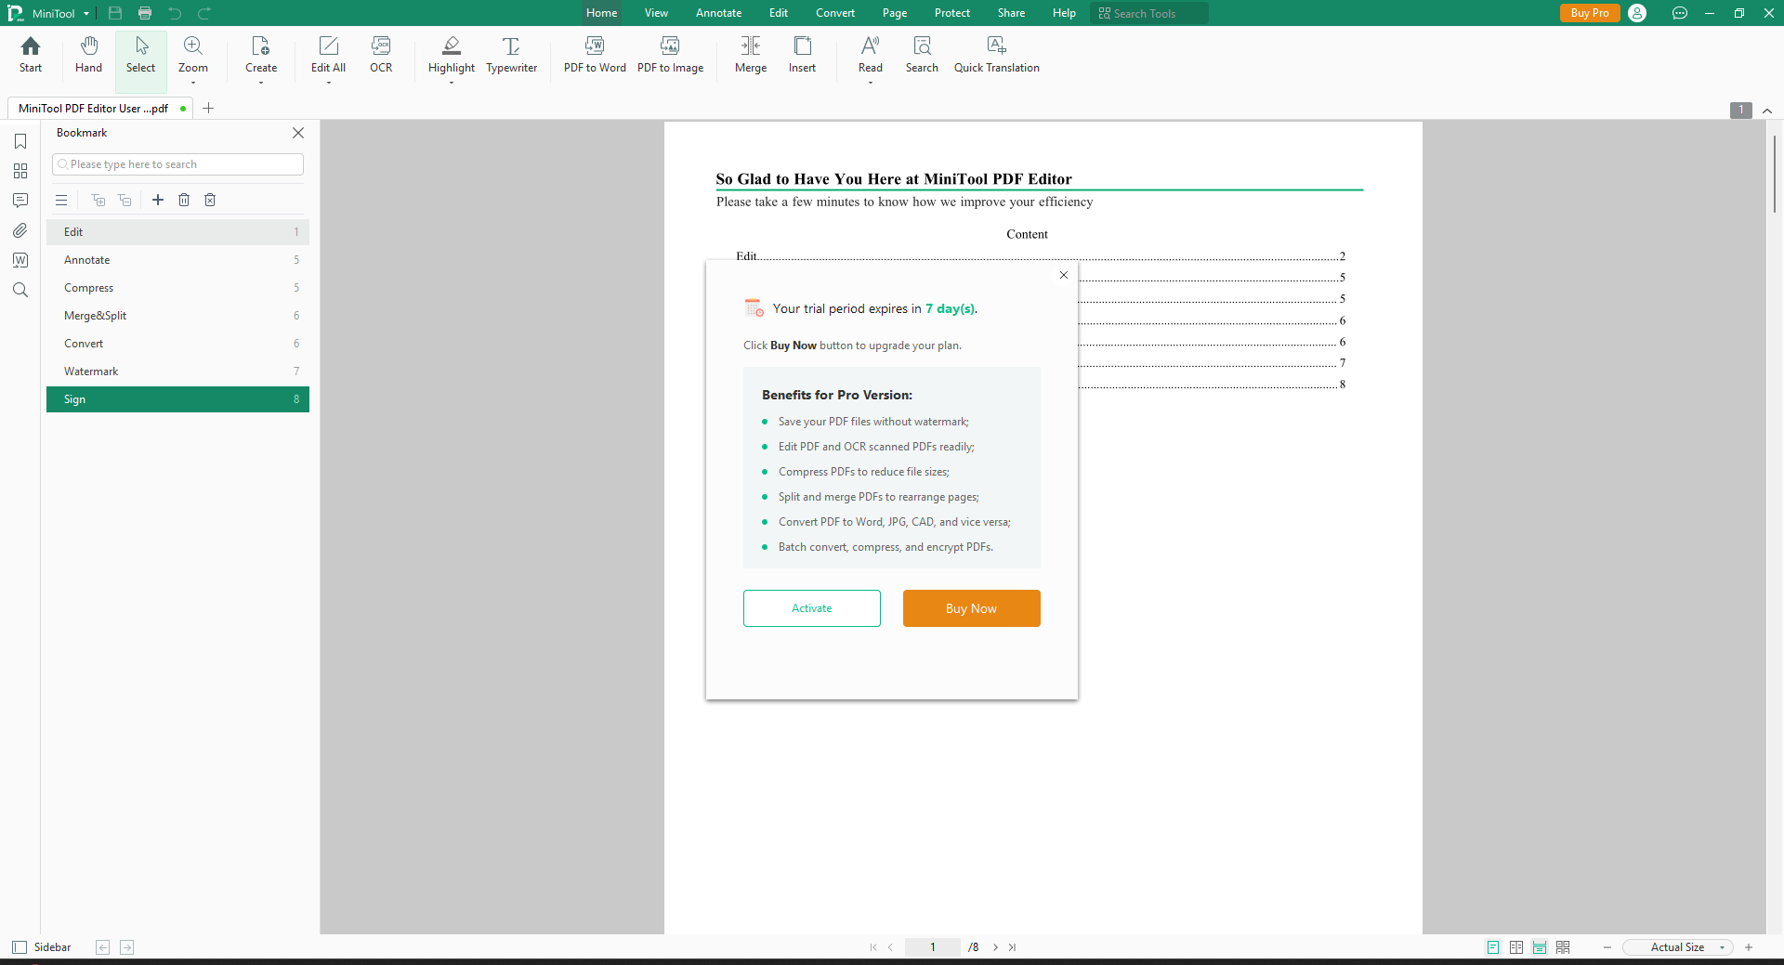Viewport: 1784px width, 965px height.
Task: Open the Word sidebar panel icon
Action: click(20, 260)
